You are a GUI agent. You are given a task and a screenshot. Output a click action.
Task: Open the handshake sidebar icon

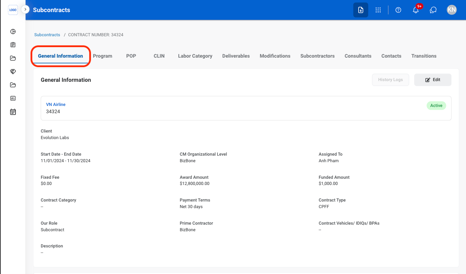tap(13, 71)
